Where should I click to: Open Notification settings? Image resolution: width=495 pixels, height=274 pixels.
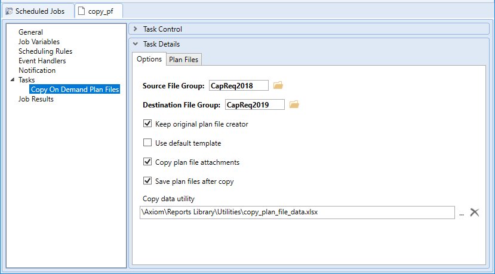(37, 70)
